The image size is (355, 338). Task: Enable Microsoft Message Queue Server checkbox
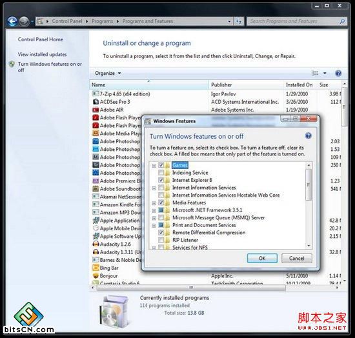(161, 217)
